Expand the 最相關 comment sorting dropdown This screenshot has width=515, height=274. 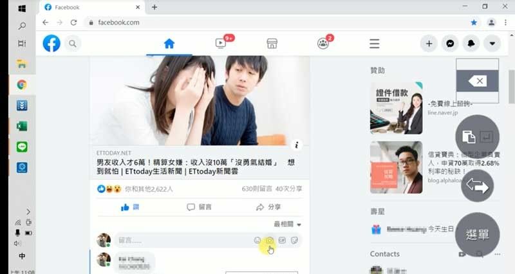pyautogui.click(x=287, y=224)
